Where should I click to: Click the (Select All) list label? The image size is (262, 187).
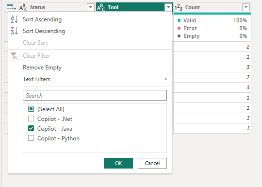(x=51, y=109)
